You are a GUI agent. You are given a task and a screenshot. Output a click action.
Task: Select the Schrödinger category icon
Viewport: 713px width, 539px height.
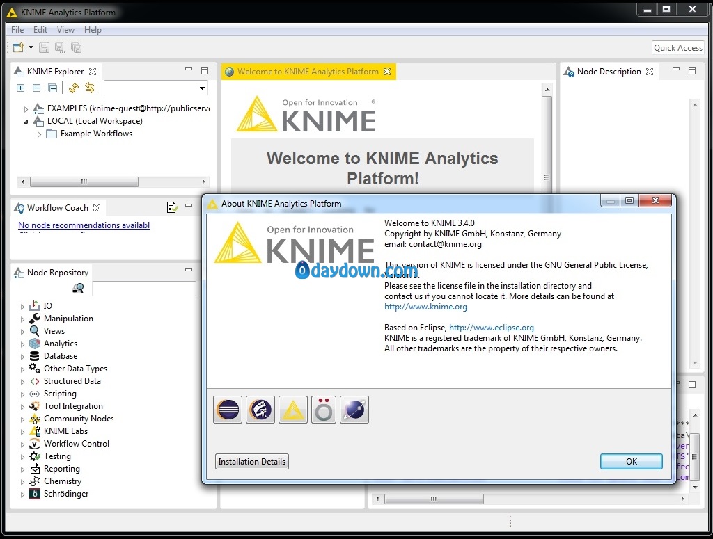[35, 494]
